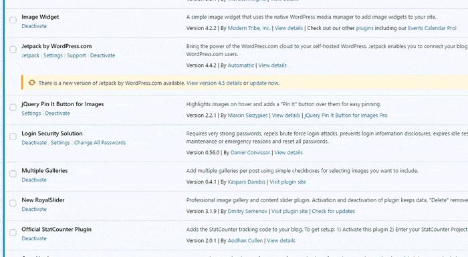This screenshot has width=468, height=257.
Task: Open the Automattic author link
Action: 241,65
